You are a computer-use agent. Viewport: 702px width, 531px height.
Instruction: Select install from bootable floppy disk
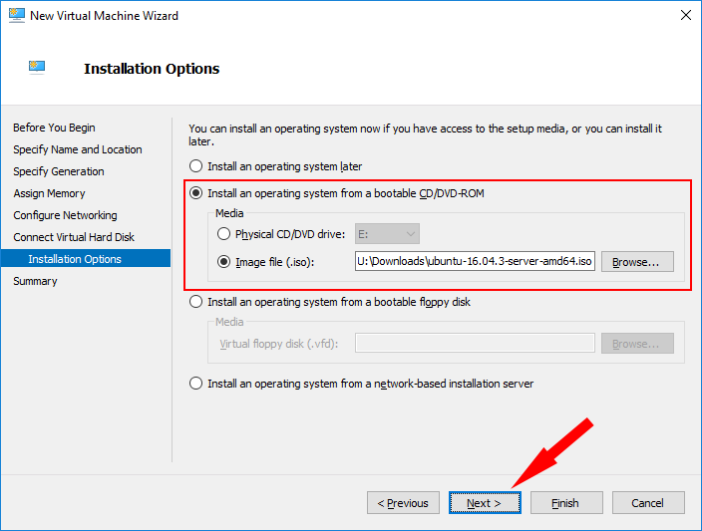pyautogui.click(x=195, y=302)
